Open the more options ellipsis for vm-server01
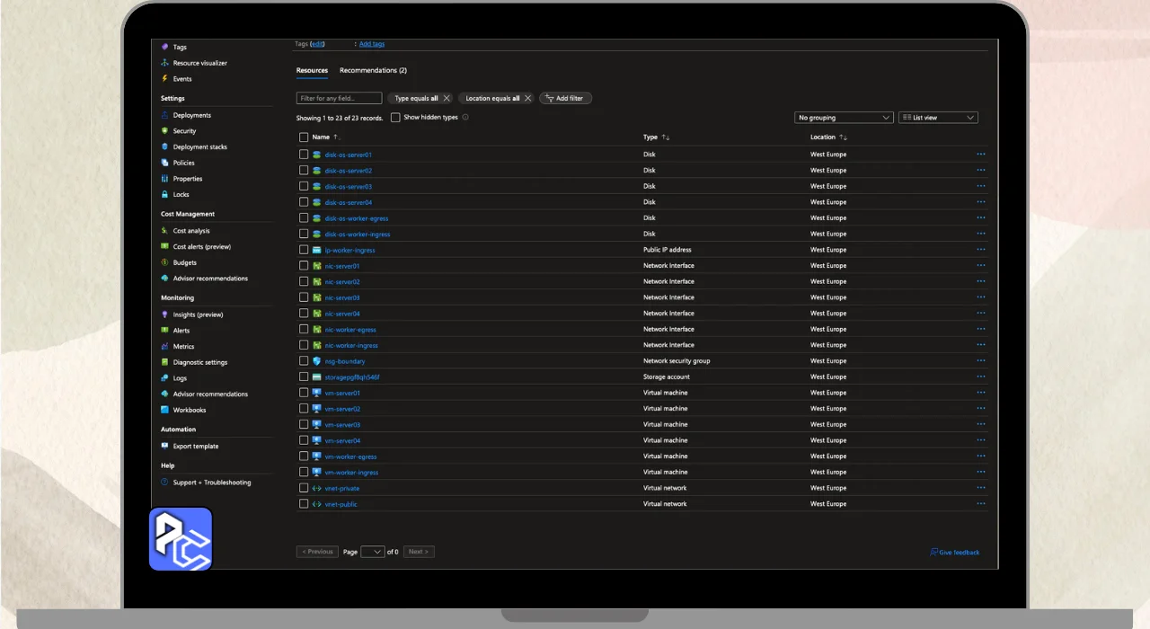Image resolution: width=1150 pixels, height=629 pixels. [x=980, y=393]
